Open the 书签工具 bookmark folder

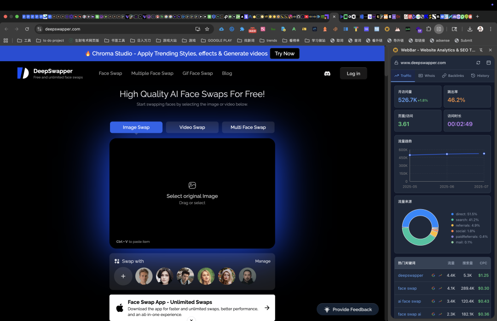pyautogui.click(x=115, y=40)
